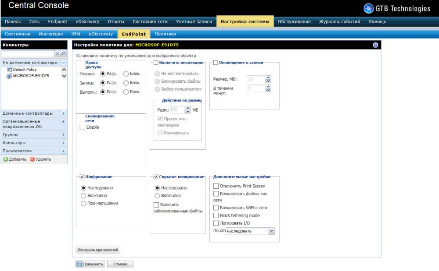Click the Применить button
Viewport: 439px width, 271px height.
point(90,264)
